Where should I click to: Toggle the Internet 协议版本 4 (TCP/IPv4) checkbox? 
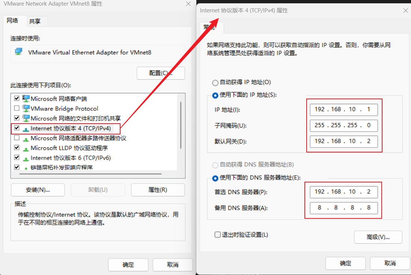click(x=17, y=128)
